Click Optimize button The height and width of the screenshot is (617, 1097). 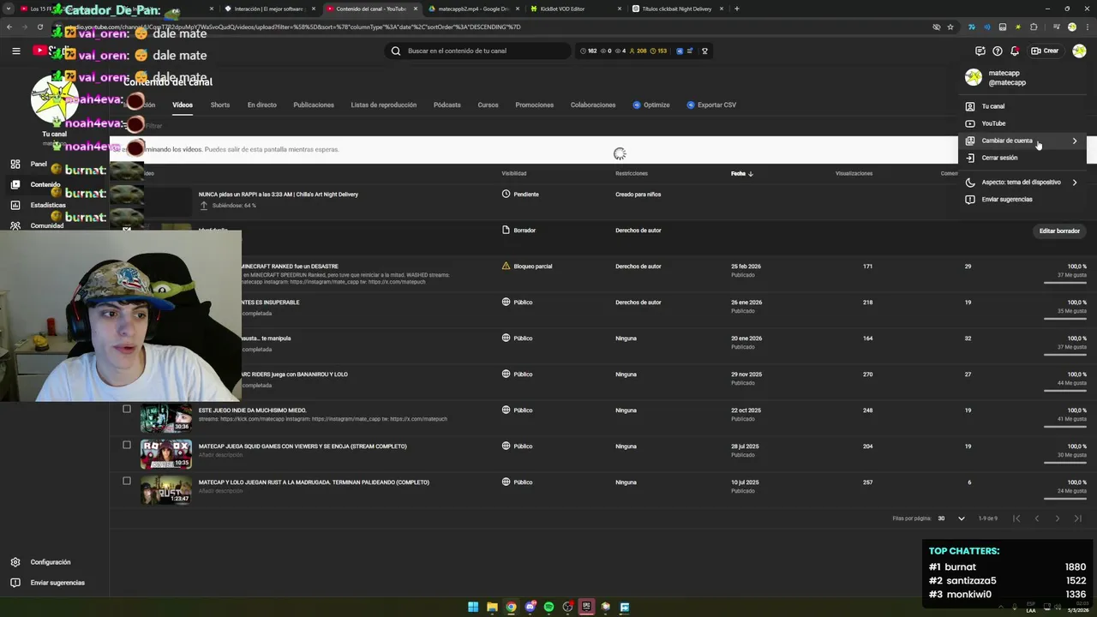pyautogui.click(x=651, y=105)
